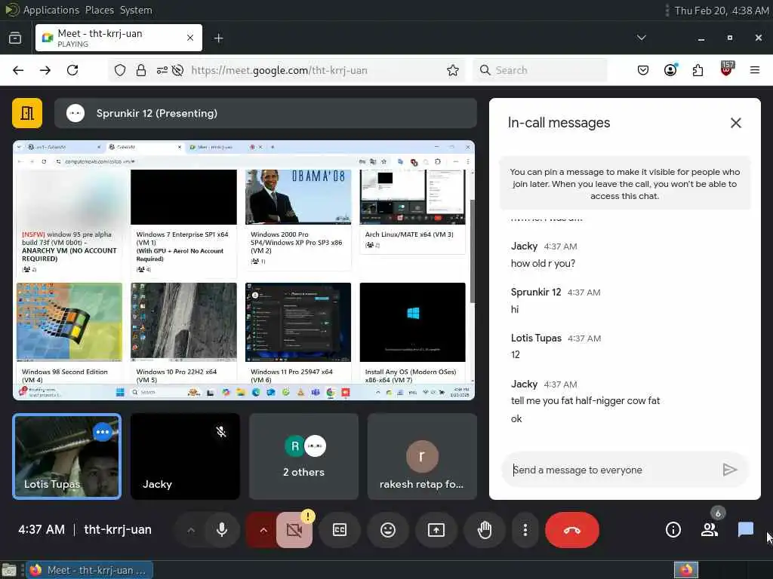Click the presented screen share view
This screenshot has width=773, height=579.
pos(244,271)
